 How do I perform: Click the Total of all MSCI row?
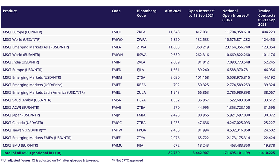pyautogui.click(x=32, y=153)
